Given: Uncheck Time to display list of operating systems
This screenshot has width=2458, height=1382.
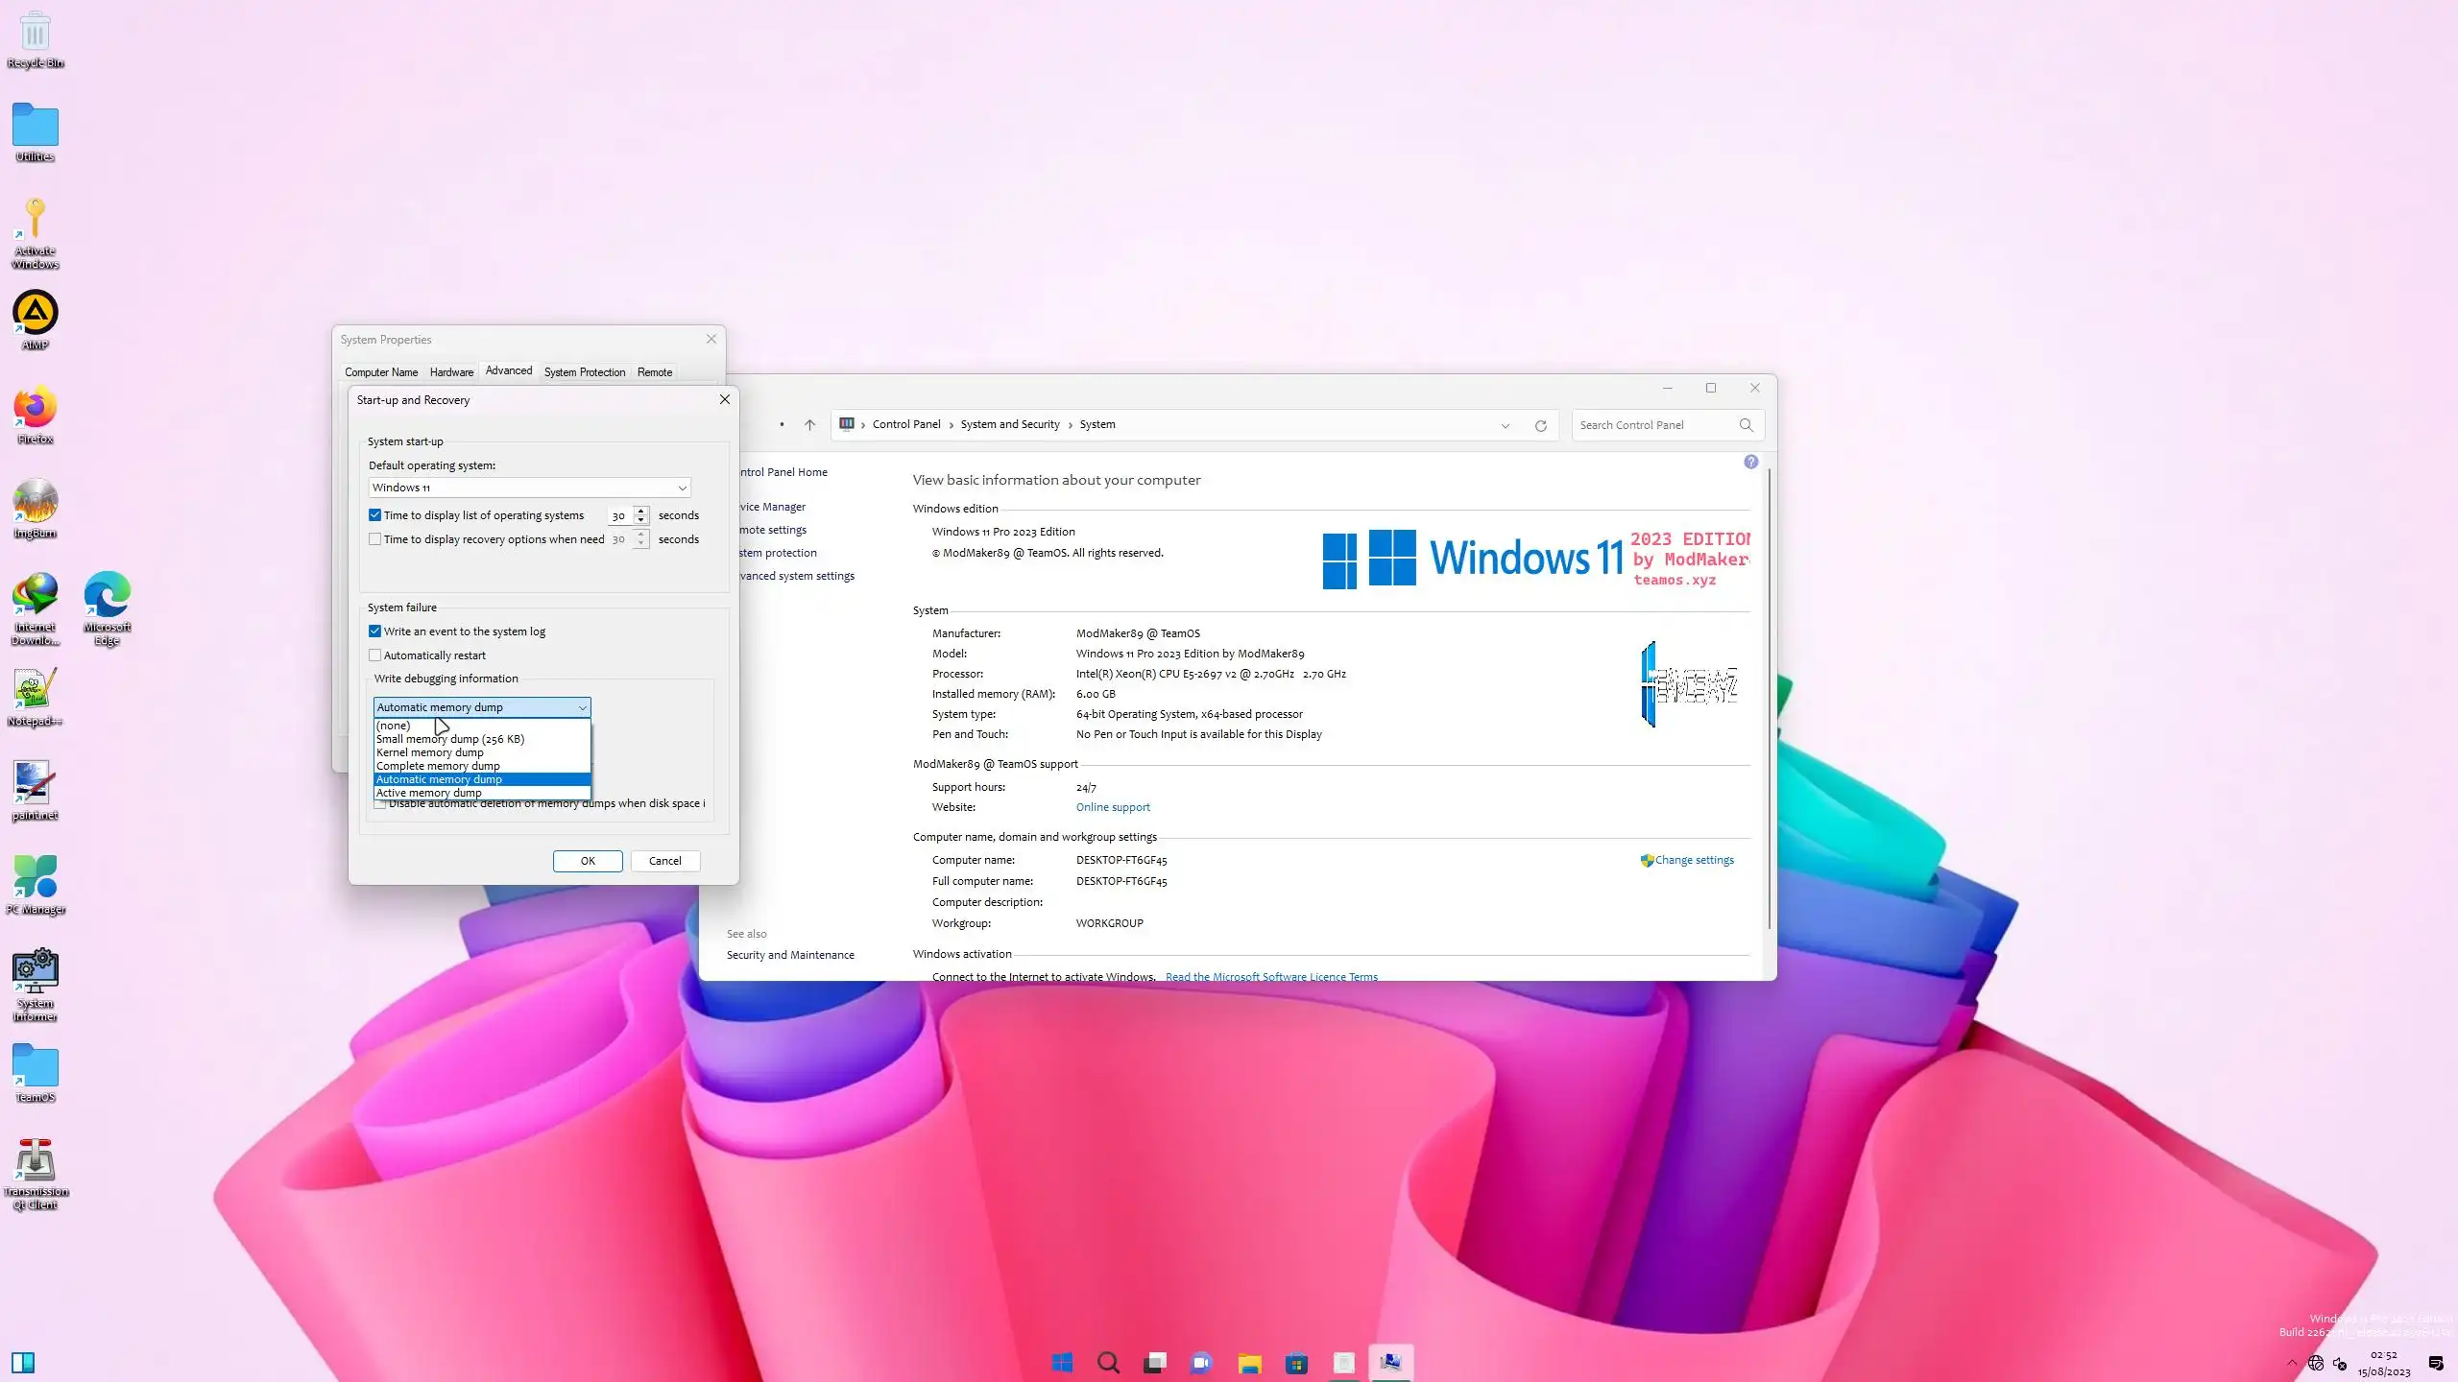Looking at the screenshot, I should [x=375, y=515].
